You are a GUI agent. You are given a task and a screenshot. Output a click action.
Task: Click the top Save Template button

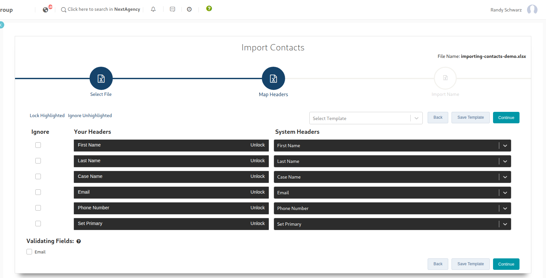coord(470,117)
